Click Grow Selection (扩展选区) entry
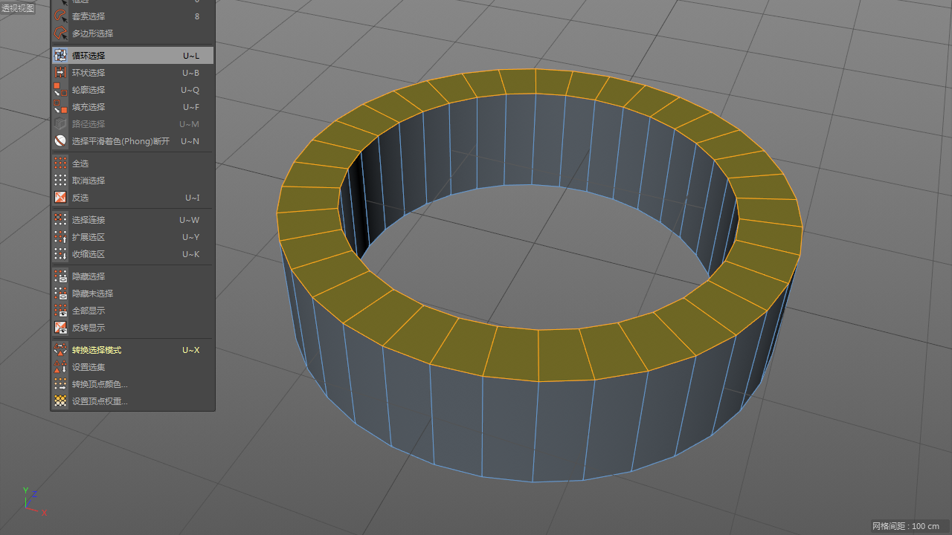952x535 pixels. pos(132,236)
